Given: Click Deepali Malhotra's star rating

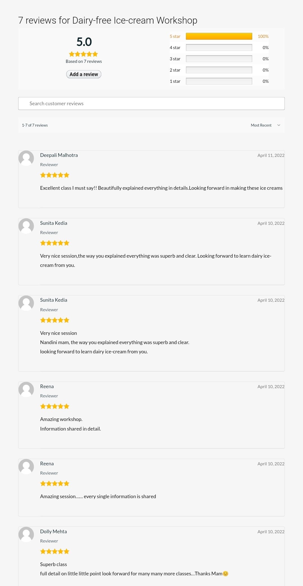Looking at the screenshot, I should click(55, 175).
